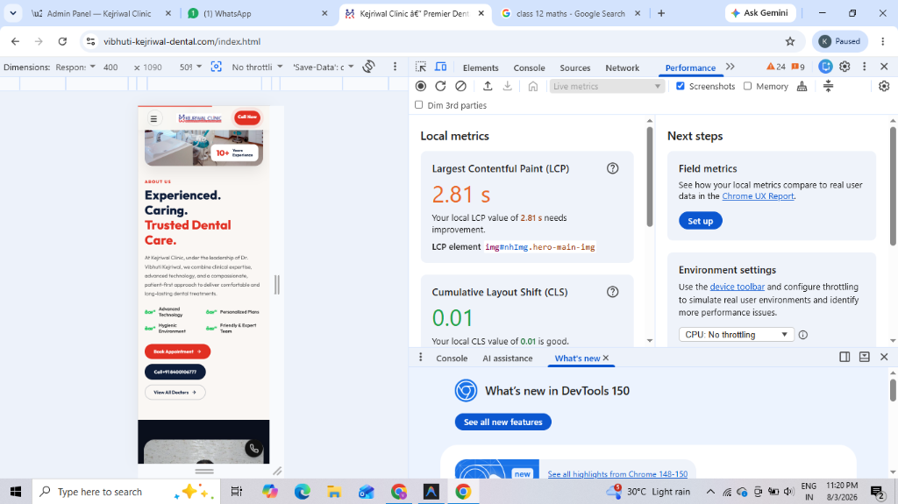Follow the device toolbar link
The width and height of the screenshot is (898, 504).
(x=737, y=287)
